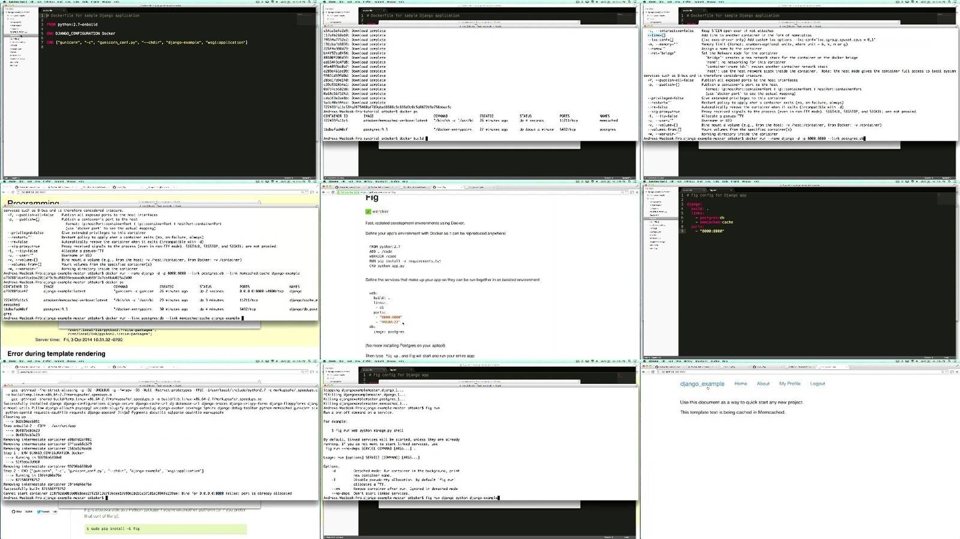Click back arrow in Fig page browser
This screenshot has height=539, width=960.
tap(324, 192)
